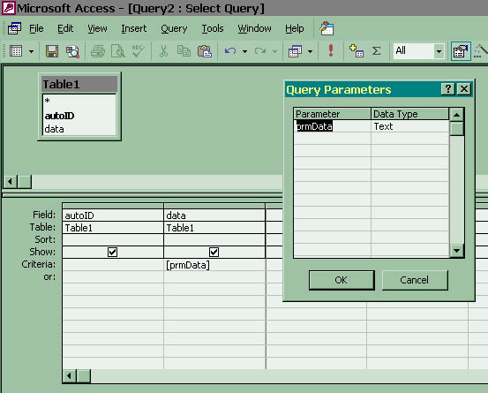The width and height of the screenshot is (488, 393).
Task: Click the Undo arrow icon
Action: 230,51
